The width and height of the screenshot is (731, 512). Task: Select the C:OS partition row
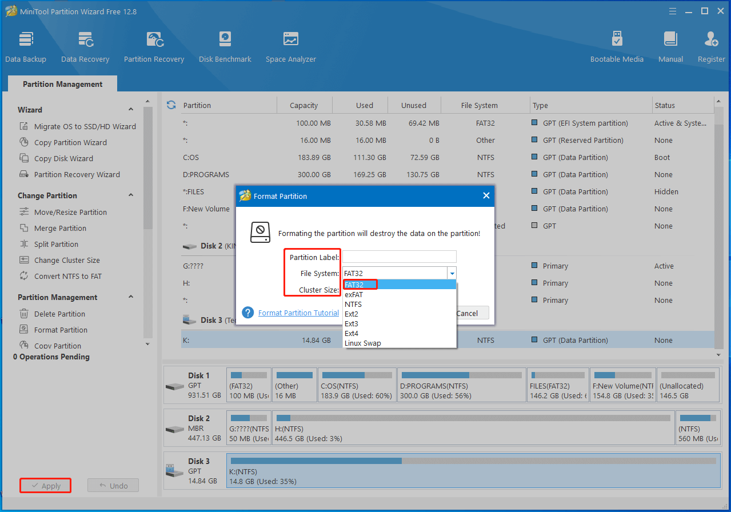(x=447, y=157)
